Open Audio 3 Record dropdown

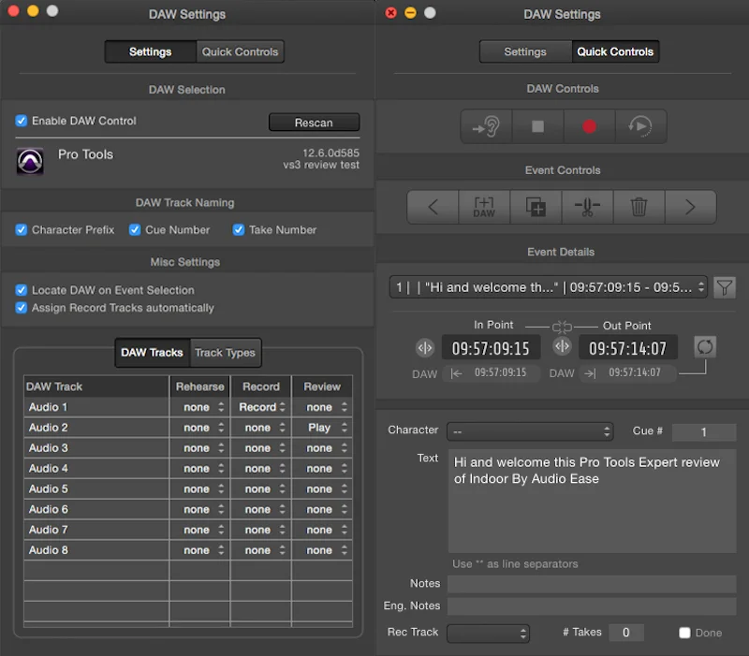[261, 448]
